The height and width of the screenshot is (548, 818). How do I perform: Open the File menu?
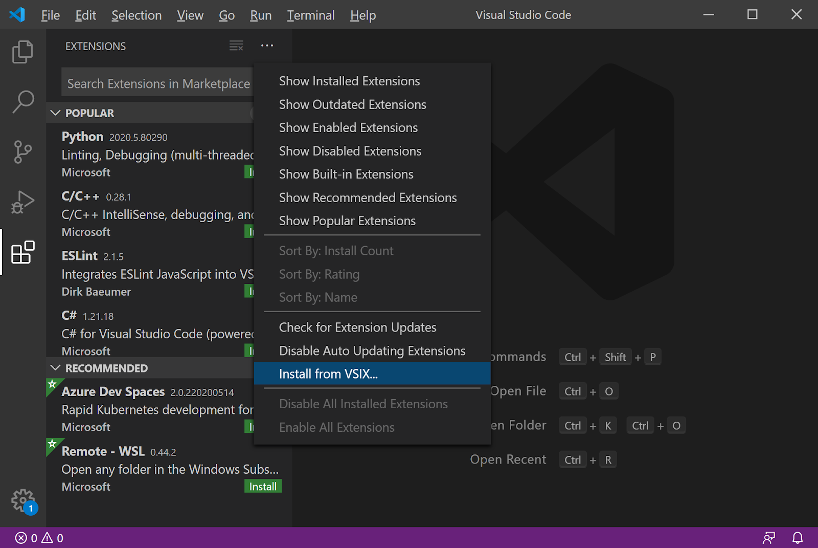point(51,15)
